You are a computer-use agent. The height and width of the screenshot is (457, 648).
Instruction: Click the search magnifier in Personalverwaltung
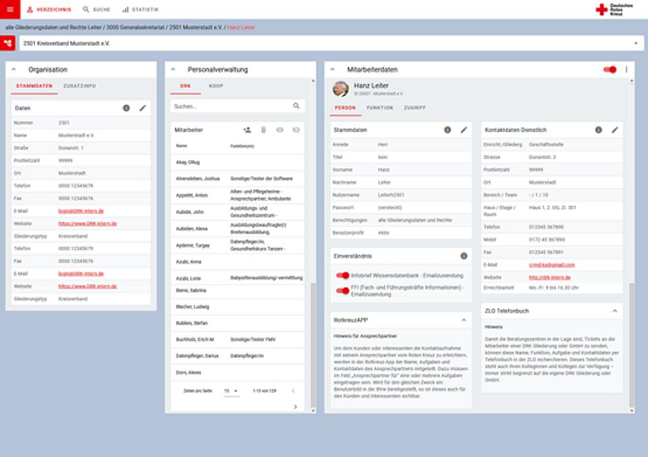[x=296, y=106]
